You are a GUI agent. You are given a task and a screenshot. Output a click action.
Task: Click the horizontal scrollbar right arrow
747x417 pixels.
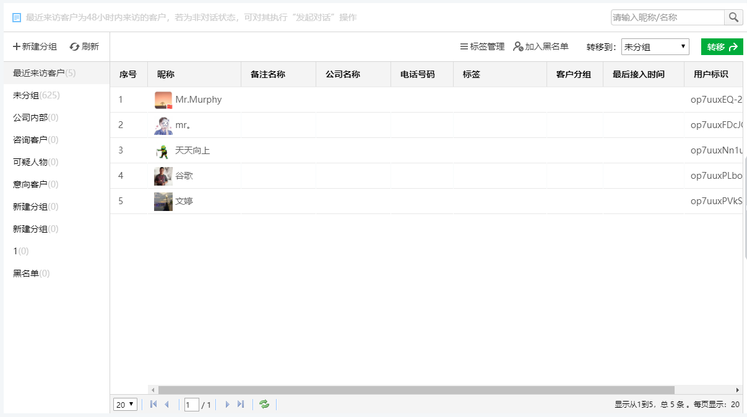point(737,390)
